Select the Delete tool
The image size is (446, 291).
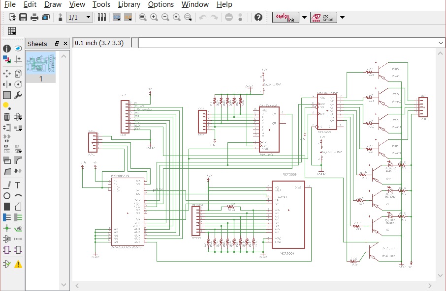click(x=6, y=117)
